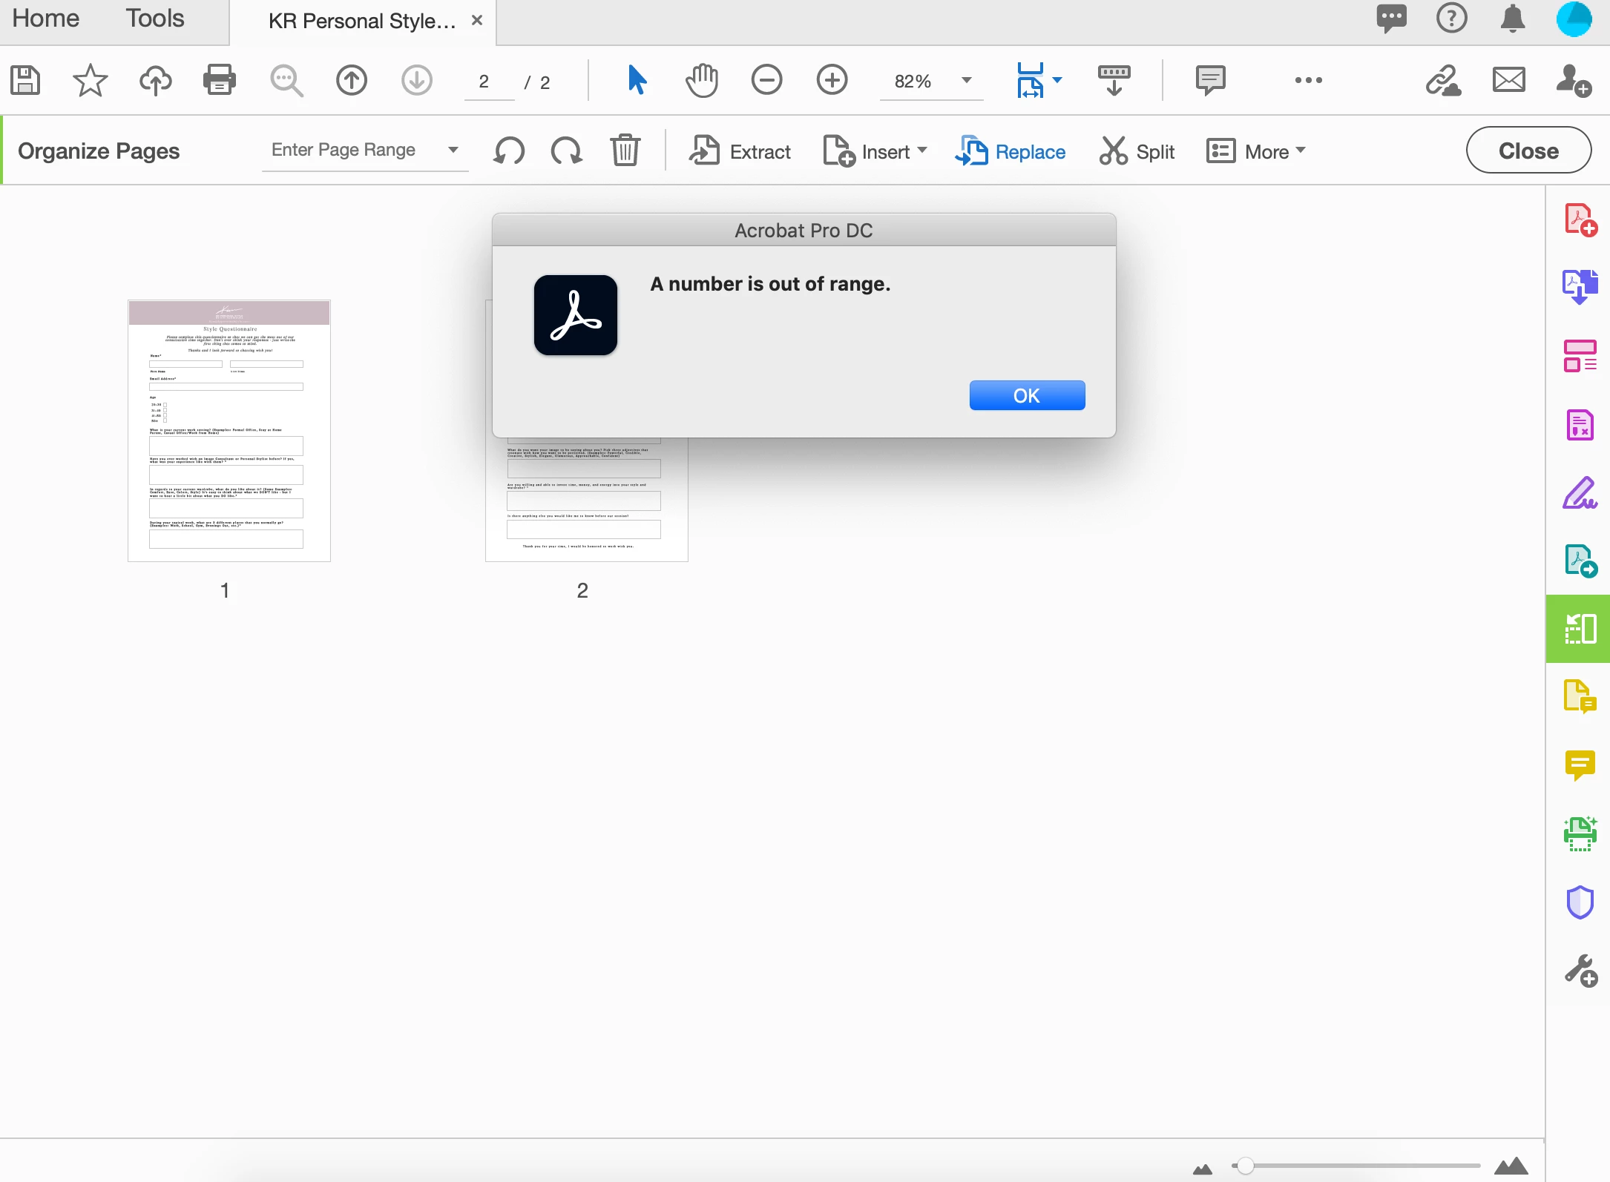Click OK in the out of range dialog
This screenshot has width=1610, height=1182.
pos(1026,395)
